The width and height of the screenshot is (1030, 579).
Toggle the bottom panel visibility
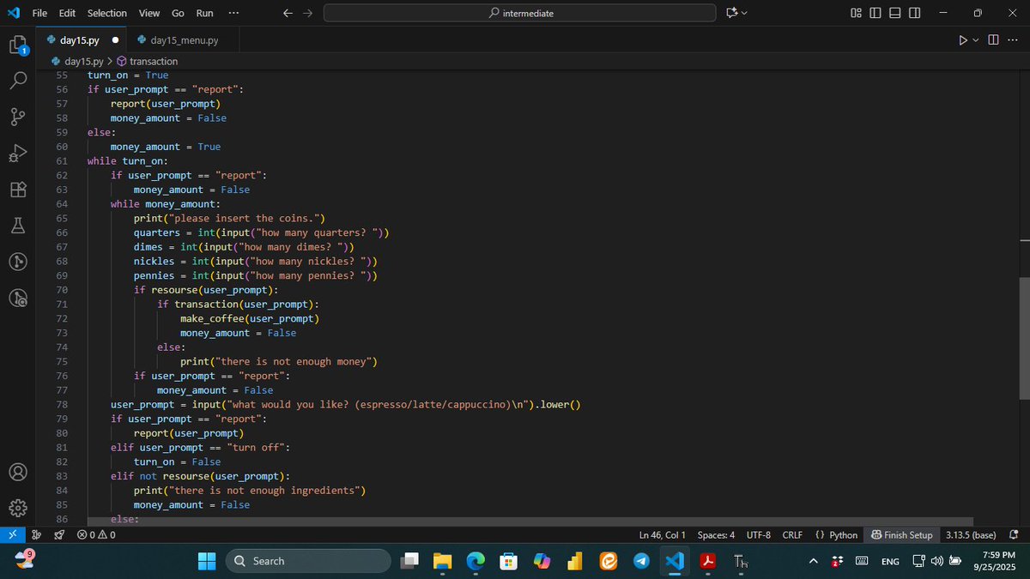(x=895, y=13)
